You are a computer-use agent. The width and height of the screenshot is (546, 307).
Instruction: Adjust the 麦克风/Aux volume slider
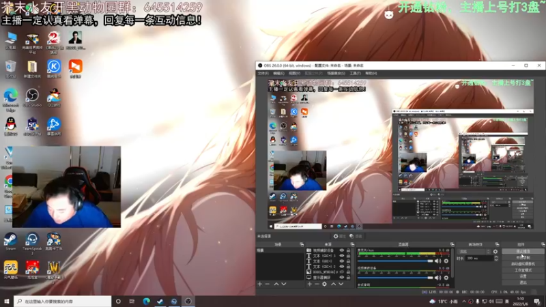pyautogui.click(x=395, y=261)
